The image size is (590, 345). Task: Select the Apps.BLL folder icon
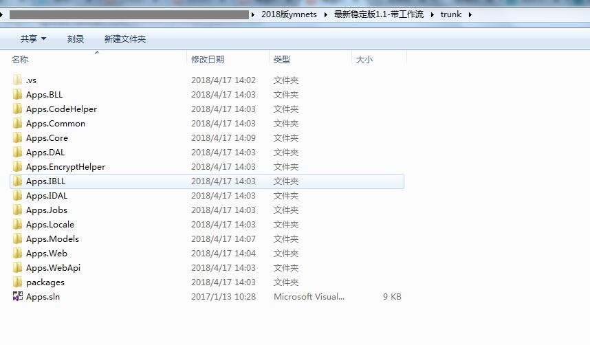[x=17, y=94]
